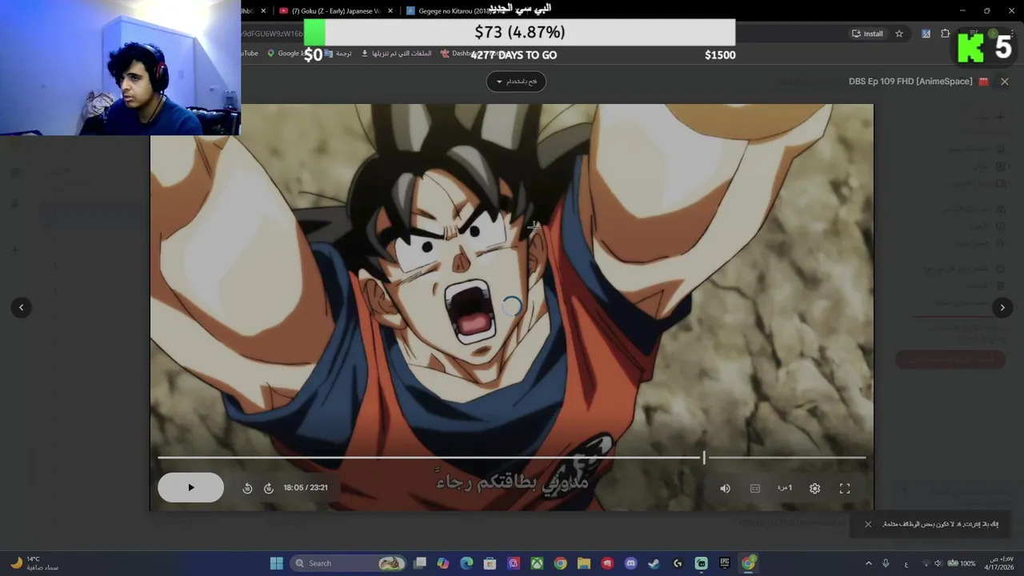This screenshot has width=1024, height=576.
Task: Rewind the video ten seconds
Action: tap(247, 488)
